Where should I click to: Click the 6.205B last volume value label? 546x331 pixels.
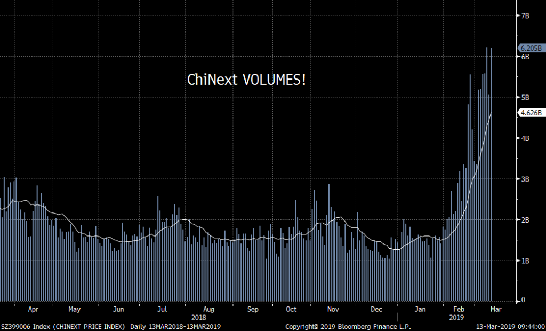coord(532,48)
